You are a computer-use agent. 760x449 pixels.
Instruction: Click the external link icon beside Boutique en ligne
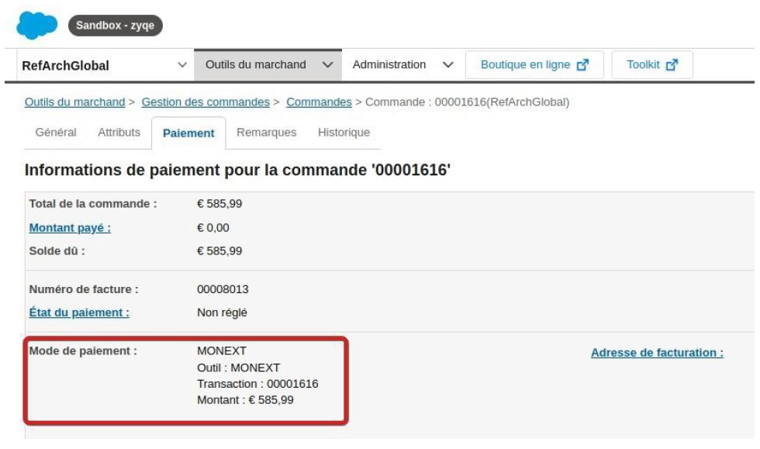582,64
